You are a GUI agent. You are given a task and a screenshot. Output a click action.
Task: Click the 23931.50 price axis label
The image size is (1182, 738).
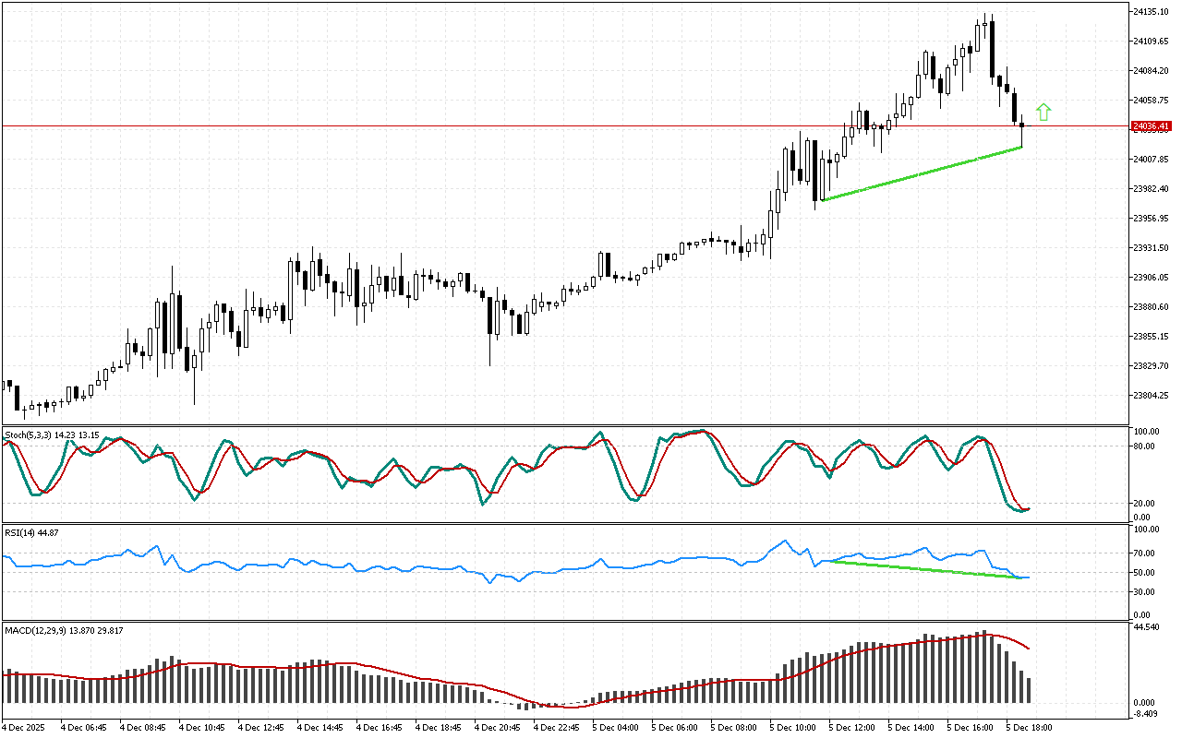point(1151,248)
